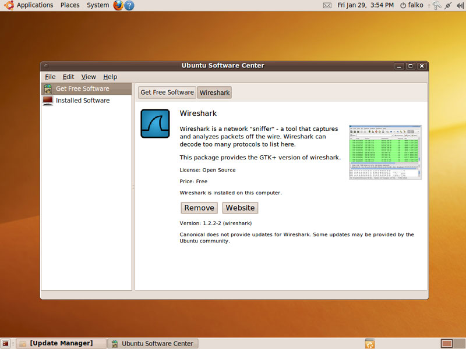Click the blue help icon in top panel

[x=129, y=5]
